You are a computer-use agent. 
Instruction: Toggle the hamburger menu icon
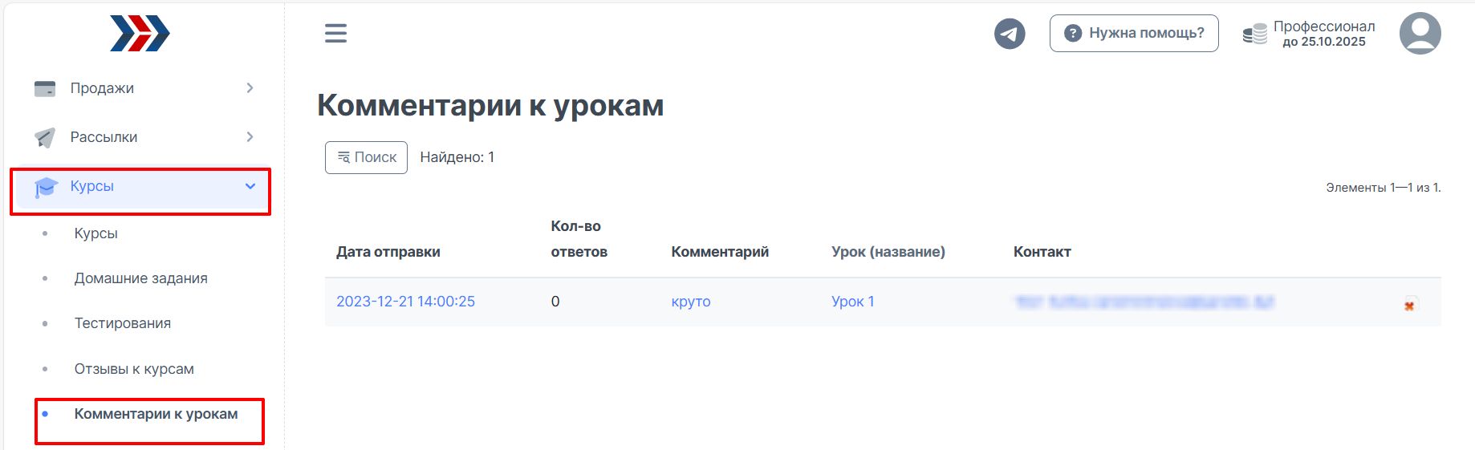click(335, 33)
